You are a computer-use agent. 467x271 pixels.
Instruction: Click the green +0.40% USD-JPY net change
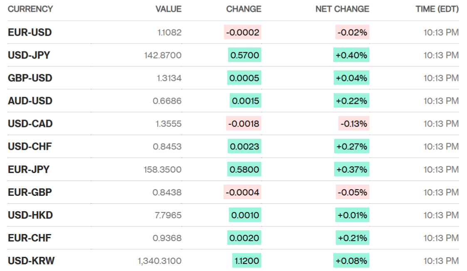[x=351, y=55]
